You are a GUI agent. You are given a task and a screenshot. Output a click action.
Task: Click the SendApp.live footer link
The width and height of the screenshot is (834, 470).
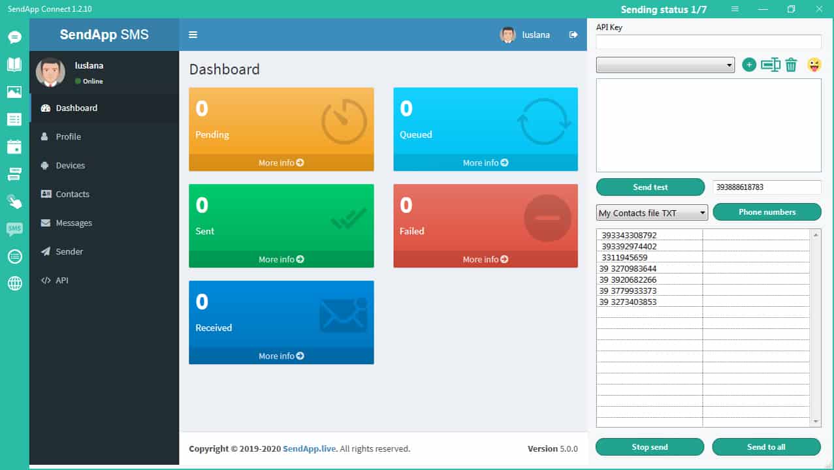pyautogui.click(x=310, y=449)
